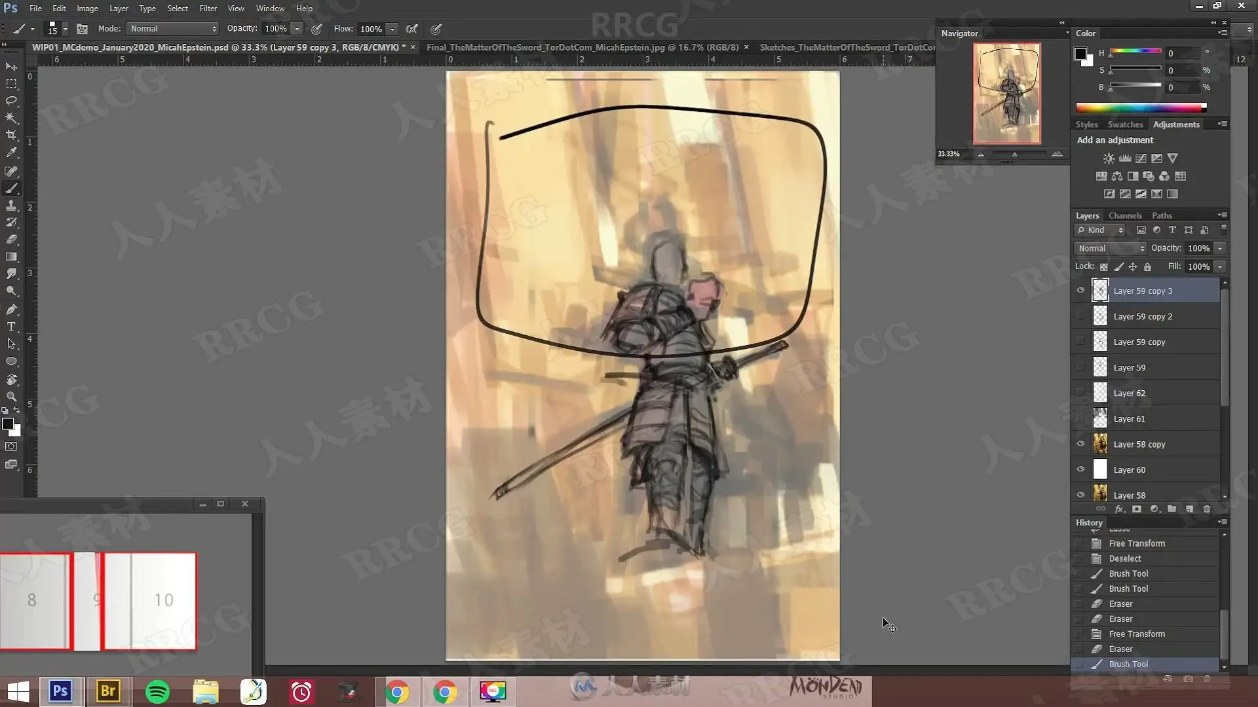Image resolution: width=1258 pixels, height=707 pixels.
Task: Open the brush Mode dropdown
Action: tap(173, 29)
